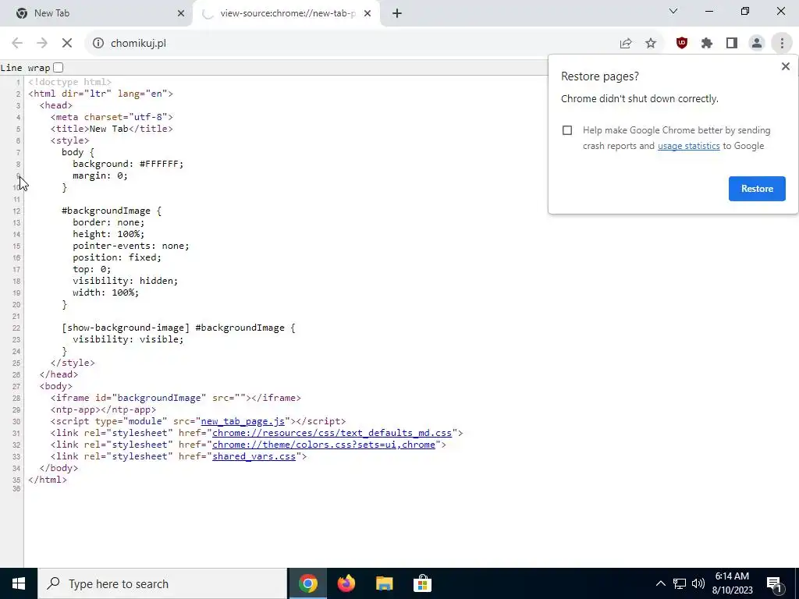Enable the Line wrap checkbox
799x599 pixels.
point(58,67)
